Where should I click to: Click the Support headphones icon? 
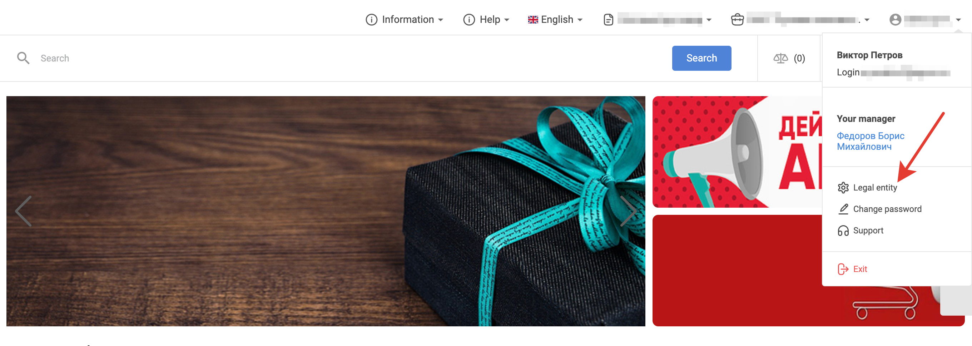[843, 231]
